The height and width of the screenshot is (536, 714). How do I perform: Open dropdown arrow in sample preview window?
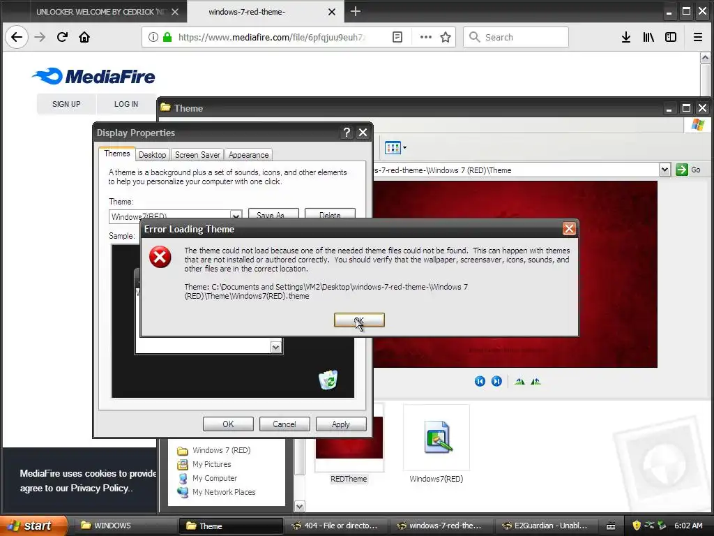[x=276, y=348]
